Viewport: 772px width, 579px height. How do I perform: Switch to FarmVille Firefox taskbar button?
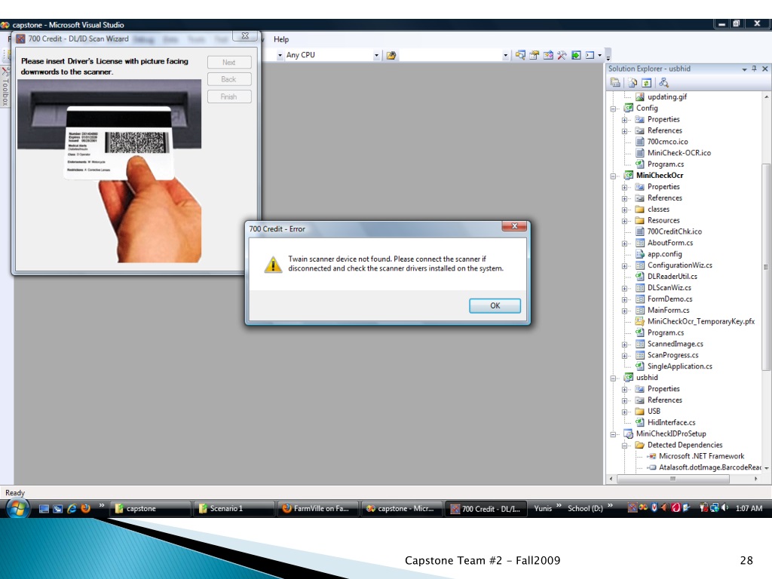[x=317, y=509]
